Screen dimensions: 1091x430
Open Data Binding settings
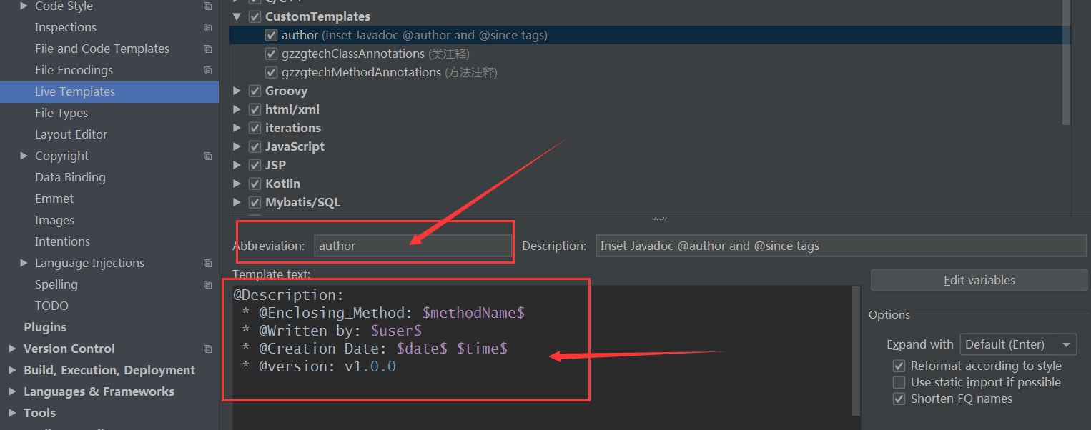(x=70, y=177)
